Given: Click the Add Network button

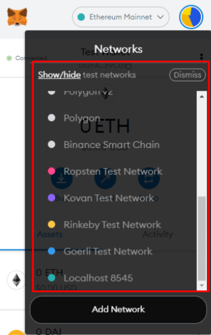Looking at the screenshot, I should (118, 309).
